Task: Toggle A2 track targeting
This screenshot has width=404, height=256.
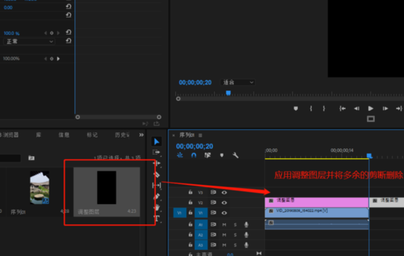Action: click(x=201, y=235)
